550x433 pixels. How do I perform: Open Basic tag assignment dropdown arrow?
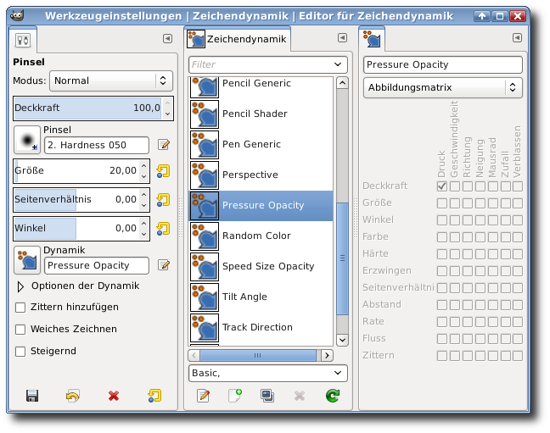(x=338, y=373)
